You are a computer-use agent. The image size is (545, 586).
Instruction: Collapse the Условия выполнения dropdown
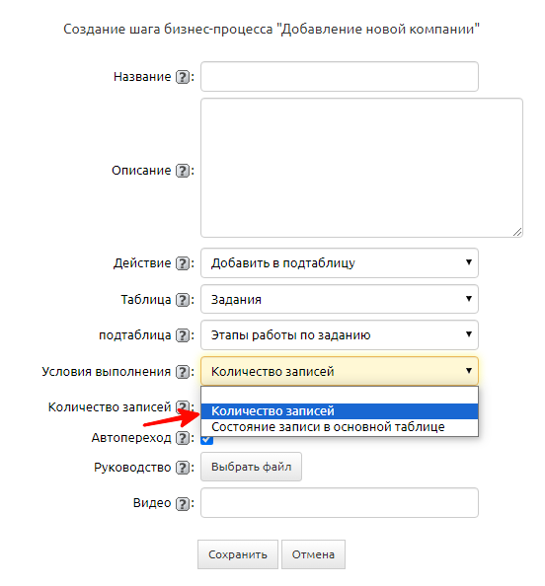tap(340, 371)
